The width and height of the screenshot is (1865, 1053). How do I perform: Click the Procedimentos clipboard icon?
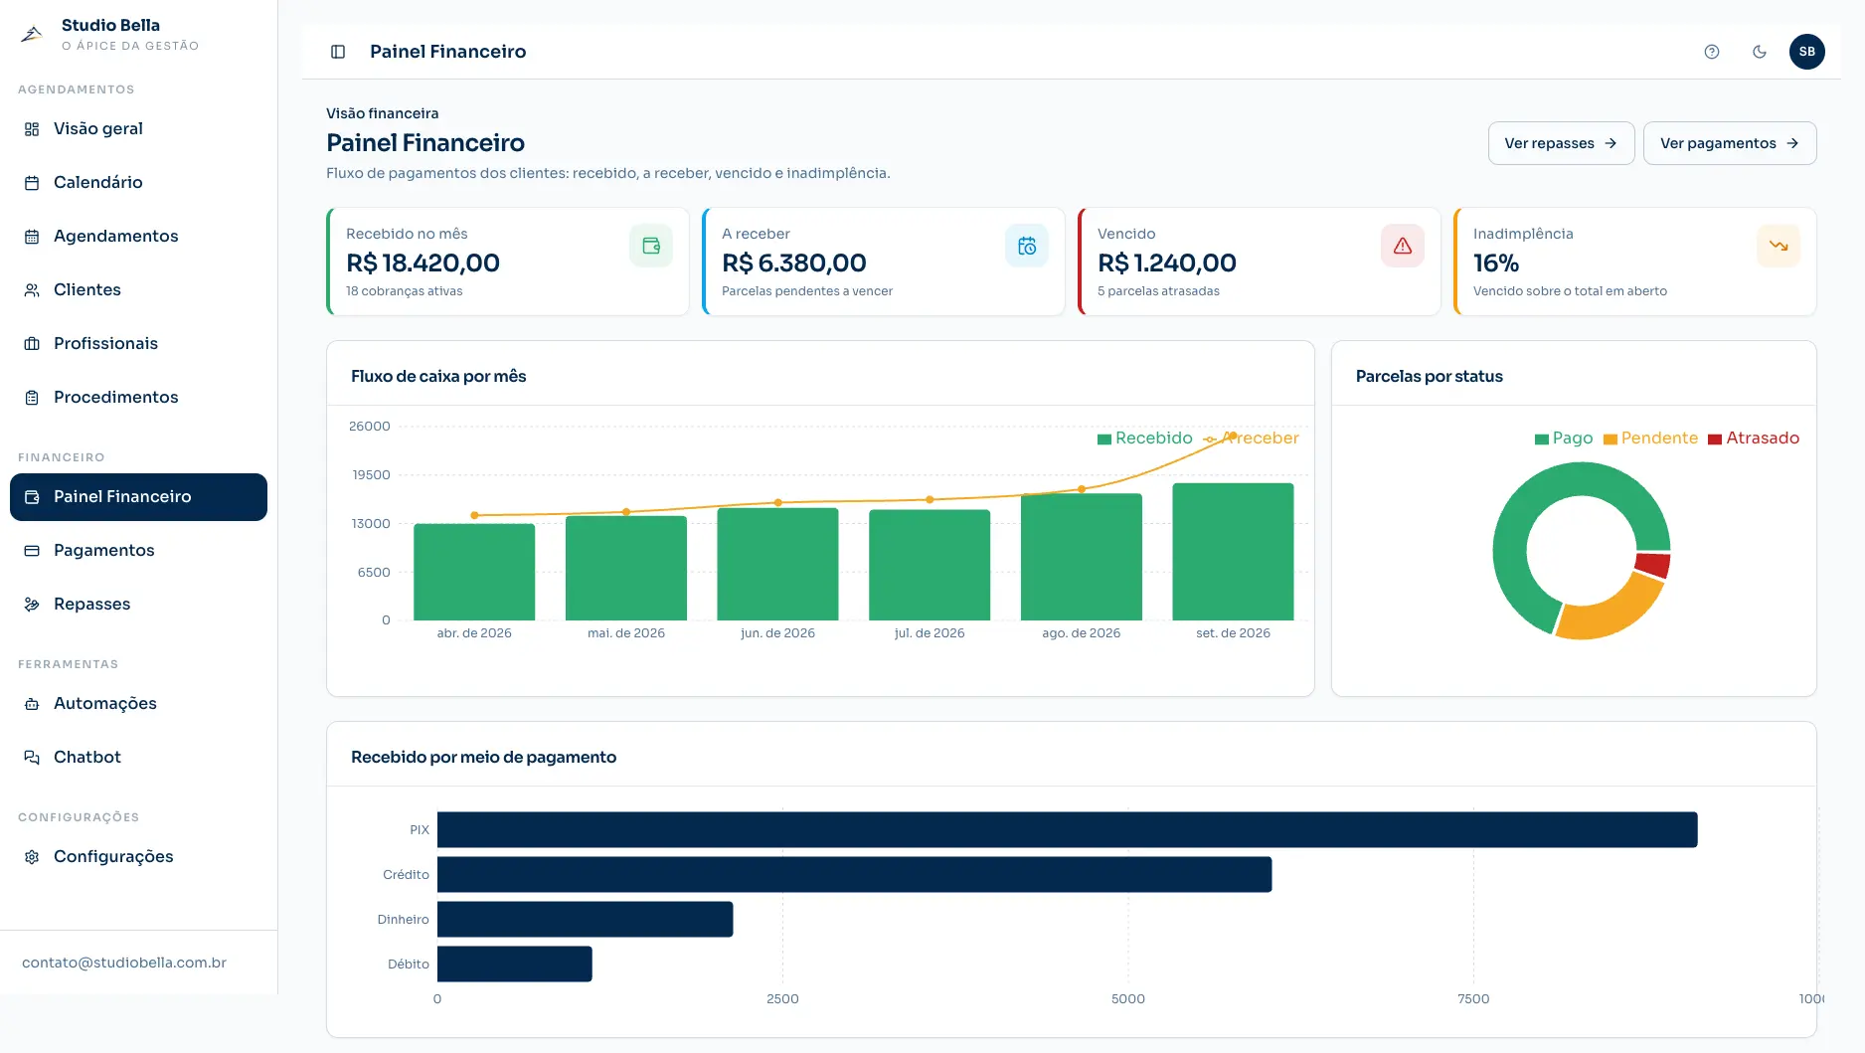[32, 398]
